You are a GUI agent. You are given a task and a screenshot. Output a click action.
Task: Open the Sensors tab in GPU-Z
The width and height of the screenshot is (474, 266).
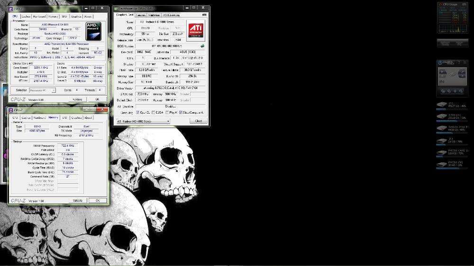141,15
